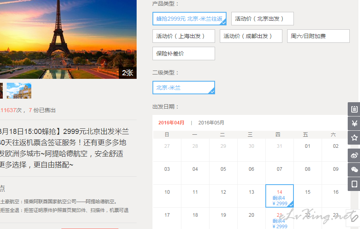Open the Eiffel Tower main photo
The height and width of the screenshot is (229, 360).
pyautogui.click(x=68, y=40)
